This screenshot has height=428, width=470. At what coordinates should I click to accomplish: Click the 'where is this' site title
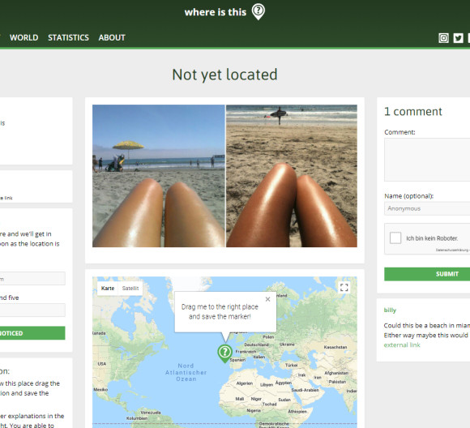pos(216,12)
